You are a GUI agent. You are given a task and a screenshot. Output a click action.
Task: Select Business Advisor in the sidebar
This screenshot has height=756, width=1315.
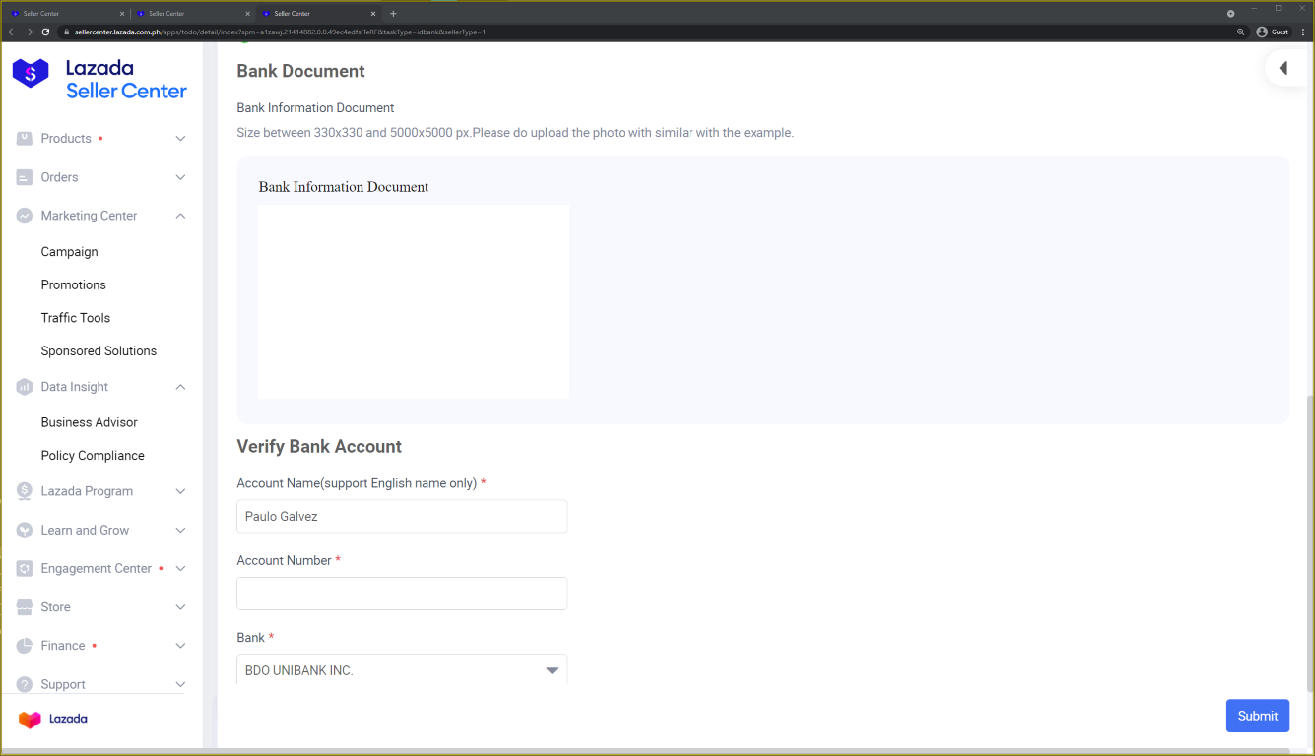point(90,422)
